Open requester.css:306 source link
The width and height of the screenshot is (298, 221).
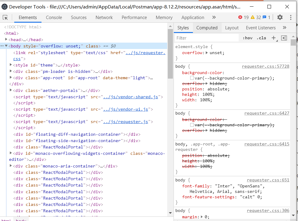[x=268, y=210]
